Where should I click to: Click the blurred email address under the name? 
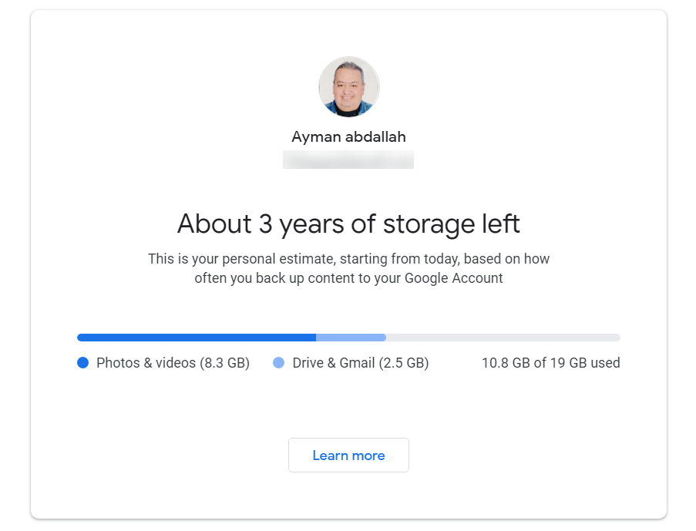(348, 160)
